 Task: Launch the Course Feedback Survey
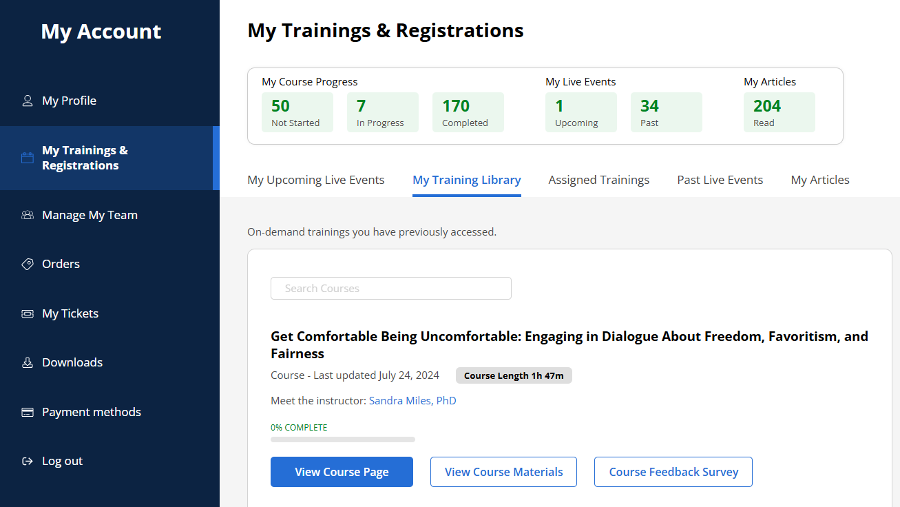[673, 472]
